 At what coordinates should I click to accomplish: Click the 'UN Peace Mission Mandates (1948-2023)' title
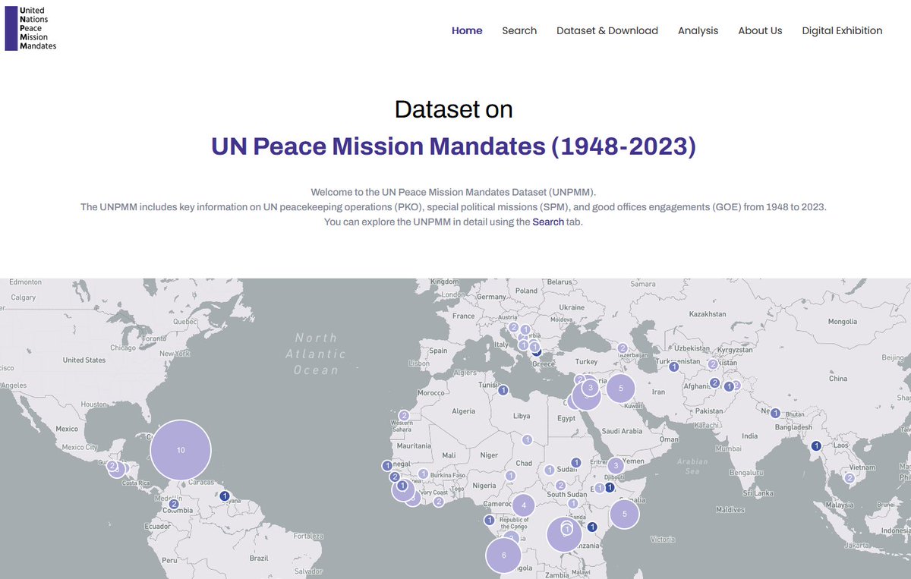point(454,146)
